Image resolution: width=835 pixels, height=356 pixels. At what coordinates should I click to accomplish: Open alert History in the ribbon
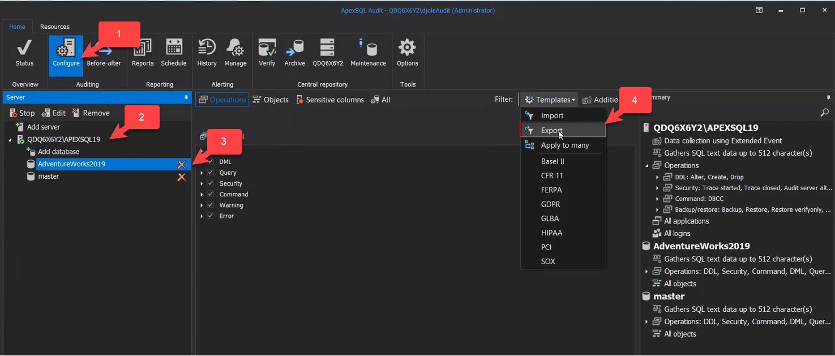pos(207,53)
